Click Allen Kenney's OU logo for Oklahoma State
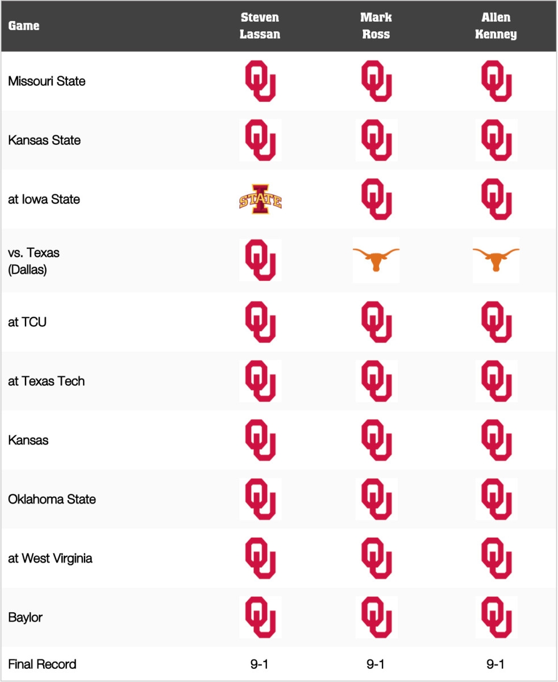 tap(496, 500)
